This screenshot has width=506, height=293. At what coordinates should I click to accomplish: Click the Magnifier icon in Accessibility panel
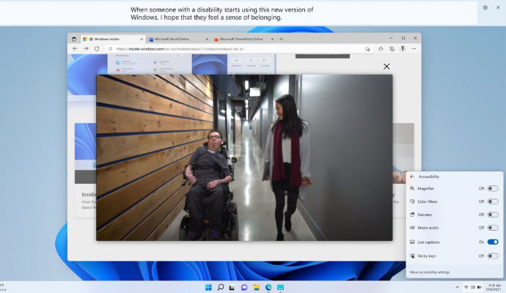[x=412, y=188]
